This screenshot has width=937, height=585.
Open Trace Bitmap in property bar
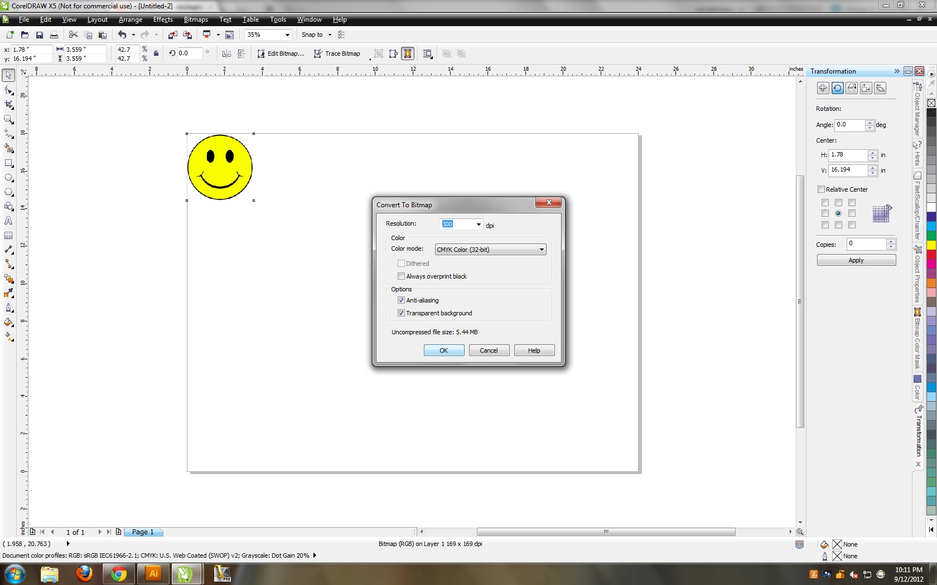337,53
